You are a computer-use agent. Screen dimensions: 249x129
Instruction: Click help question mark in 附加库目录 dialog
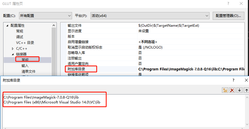[x=233, y=80]
